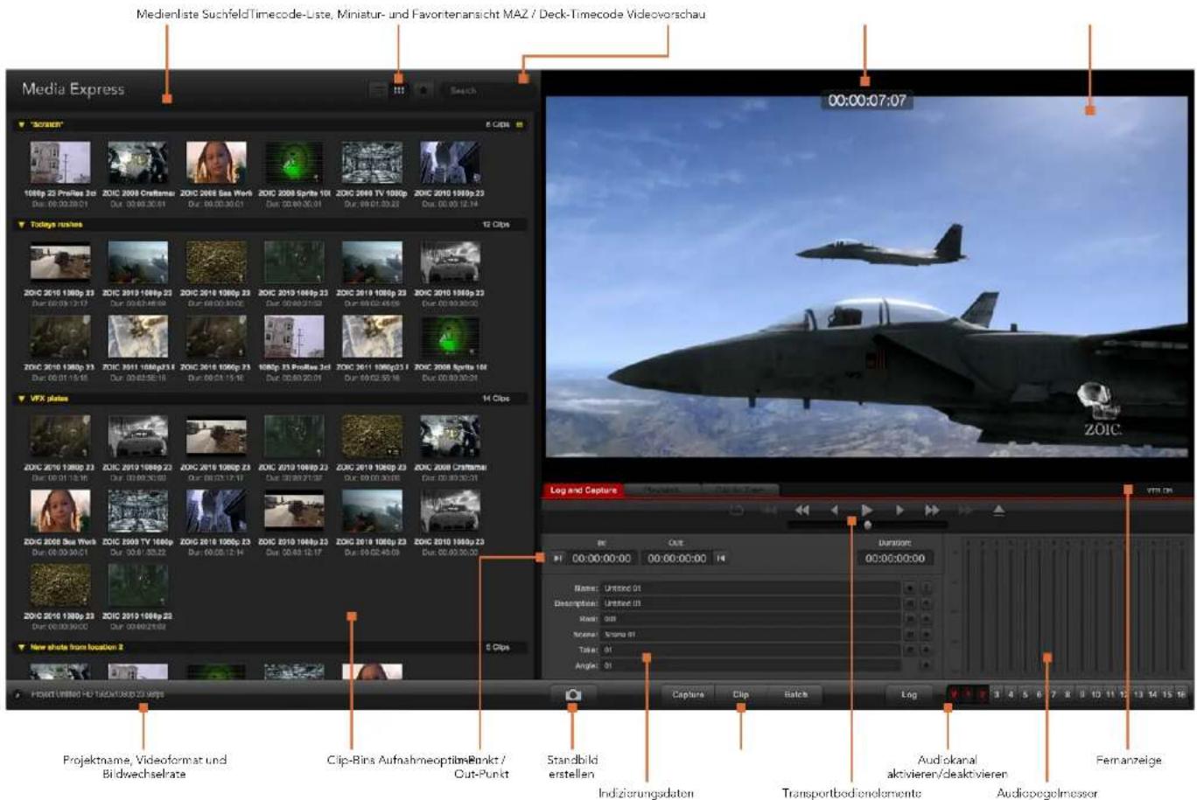Switch to timecode list view icon
This screenshot has height=800, width=1197.
[378, 90]
